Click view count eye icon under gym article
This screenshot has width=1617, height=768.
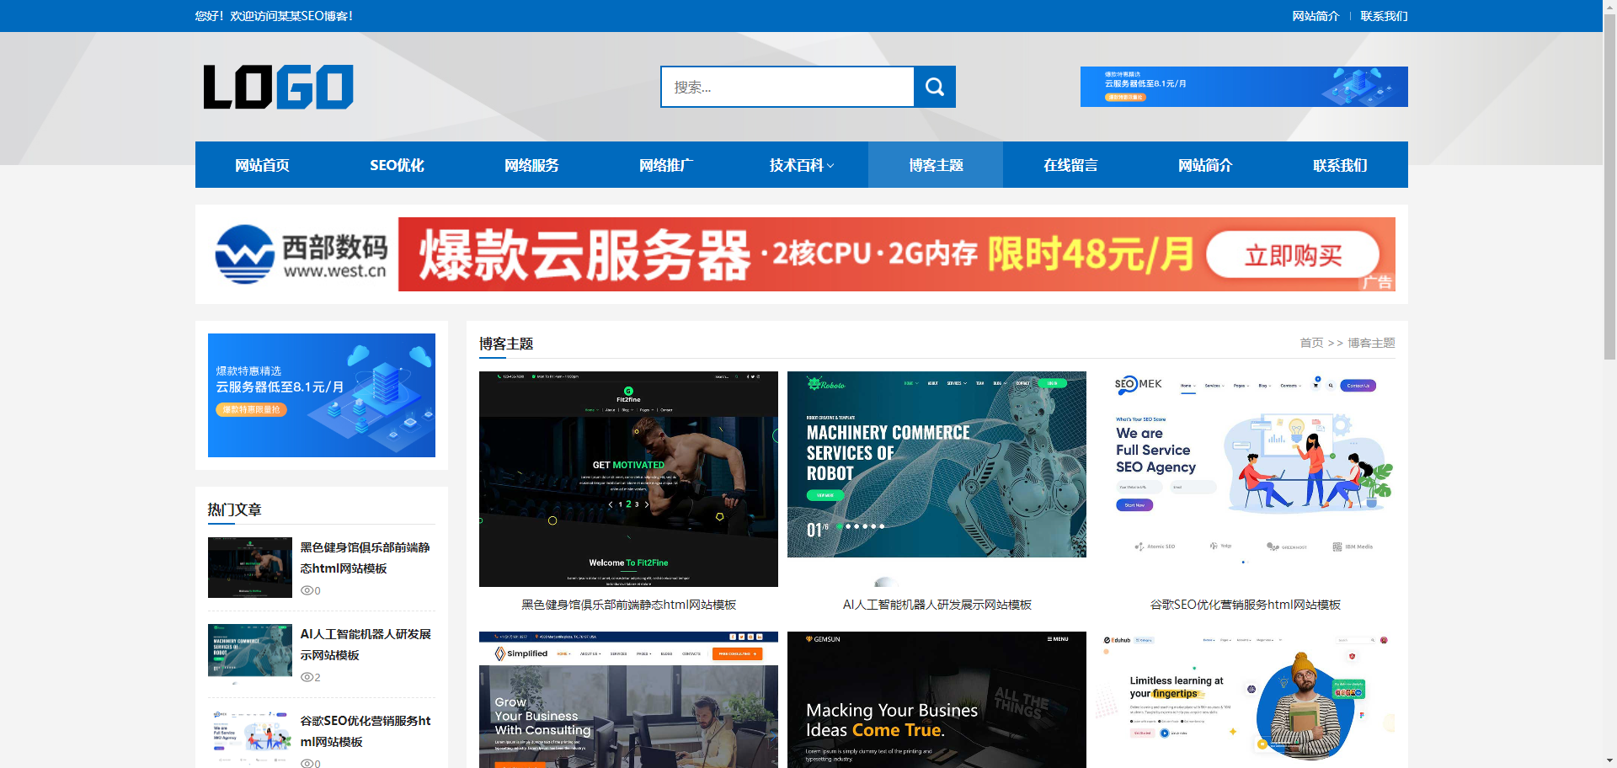coord(307,590)
